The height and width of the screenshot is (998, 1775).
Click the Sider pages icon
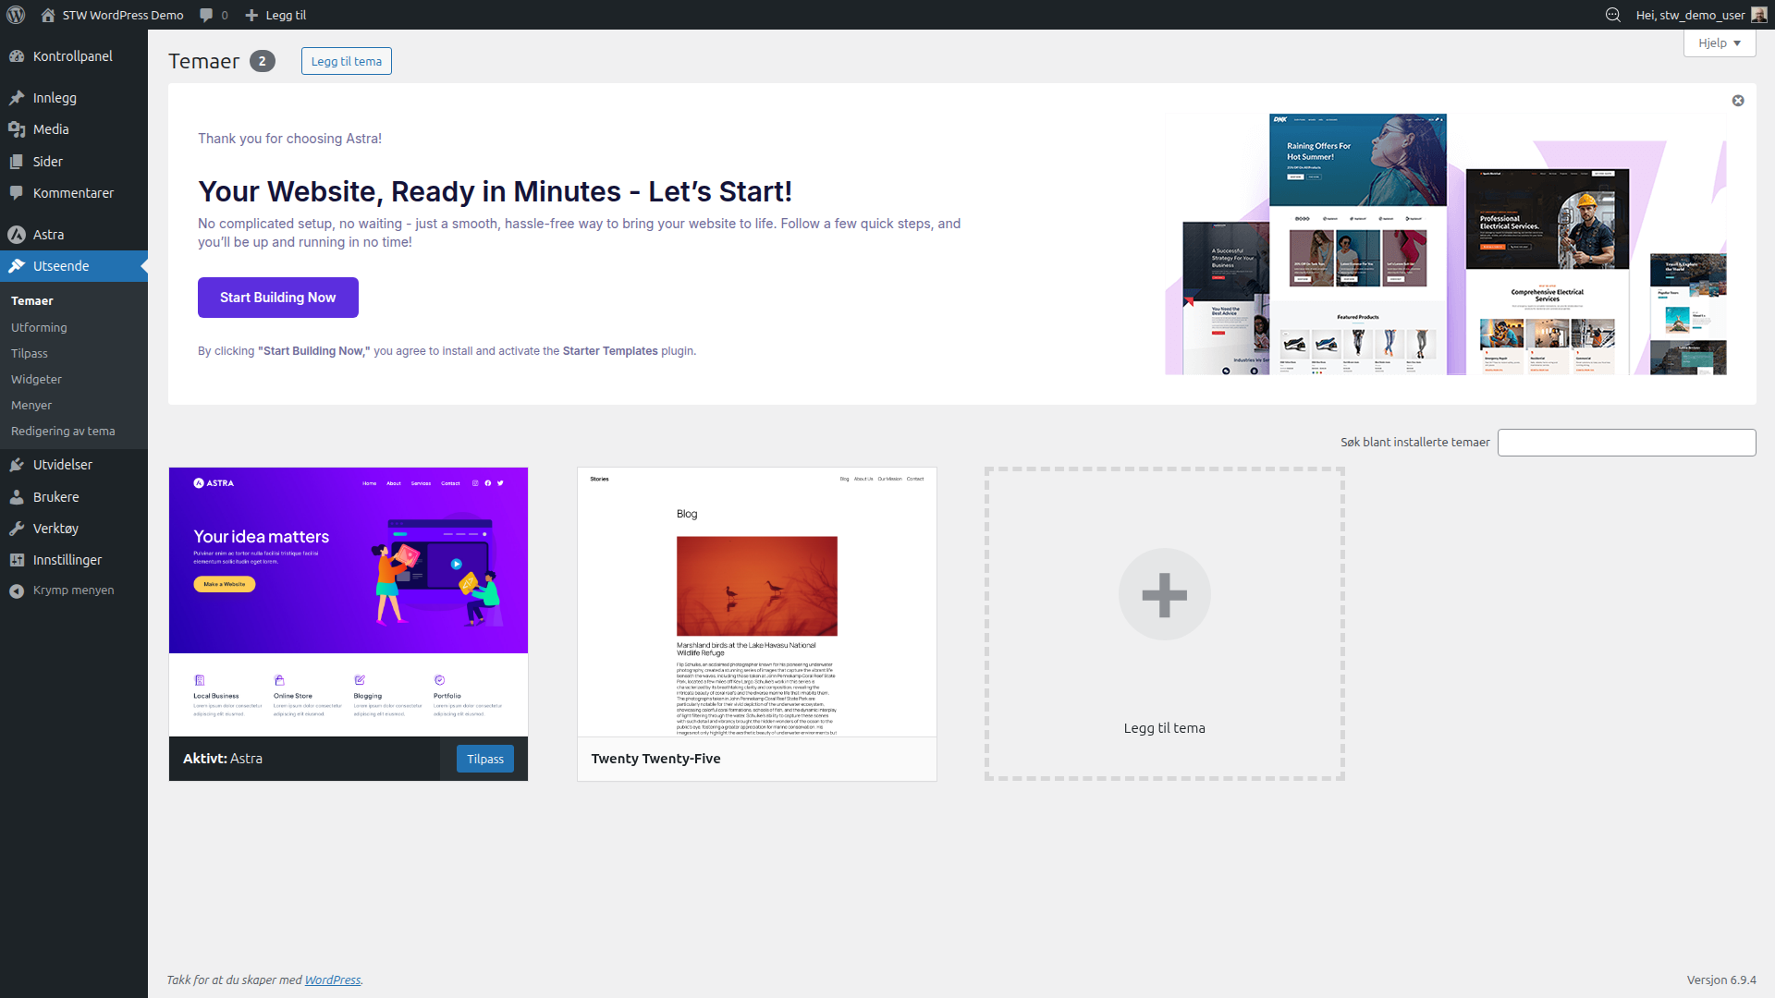17,162
